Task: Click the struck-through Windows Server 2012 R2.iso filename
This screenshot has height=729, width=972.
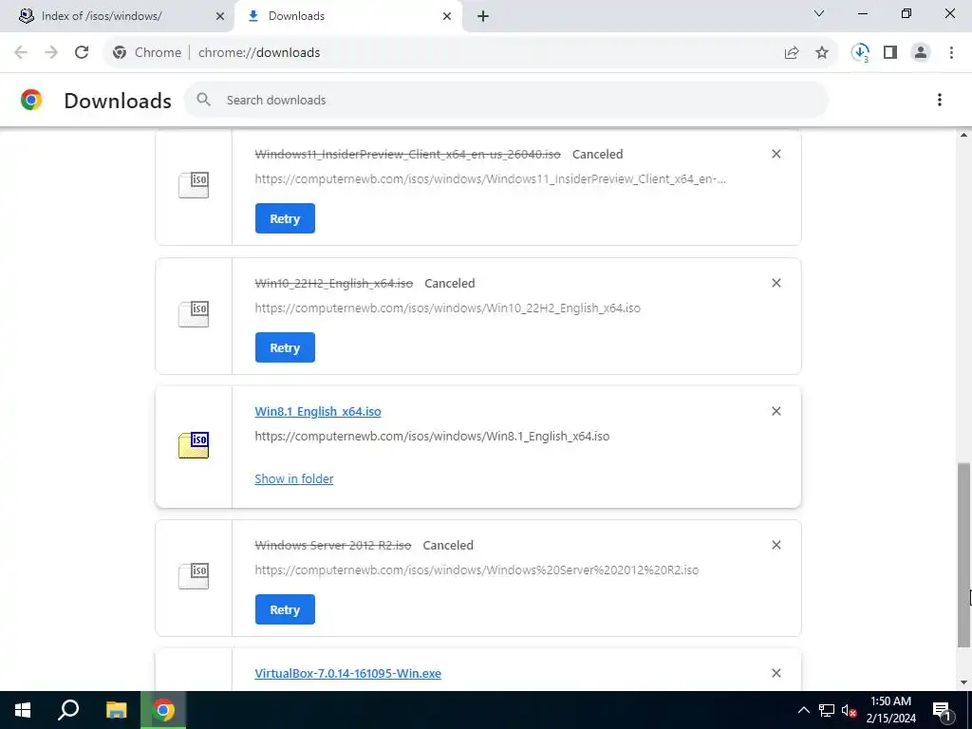Action: click(x=333, y=546)
